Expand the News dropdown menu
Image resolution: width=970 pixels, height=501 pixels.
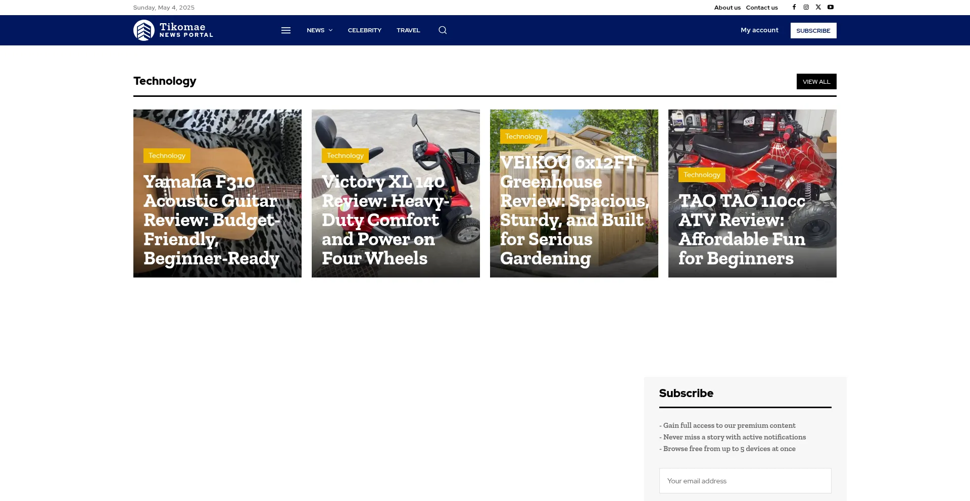[319, 30]
